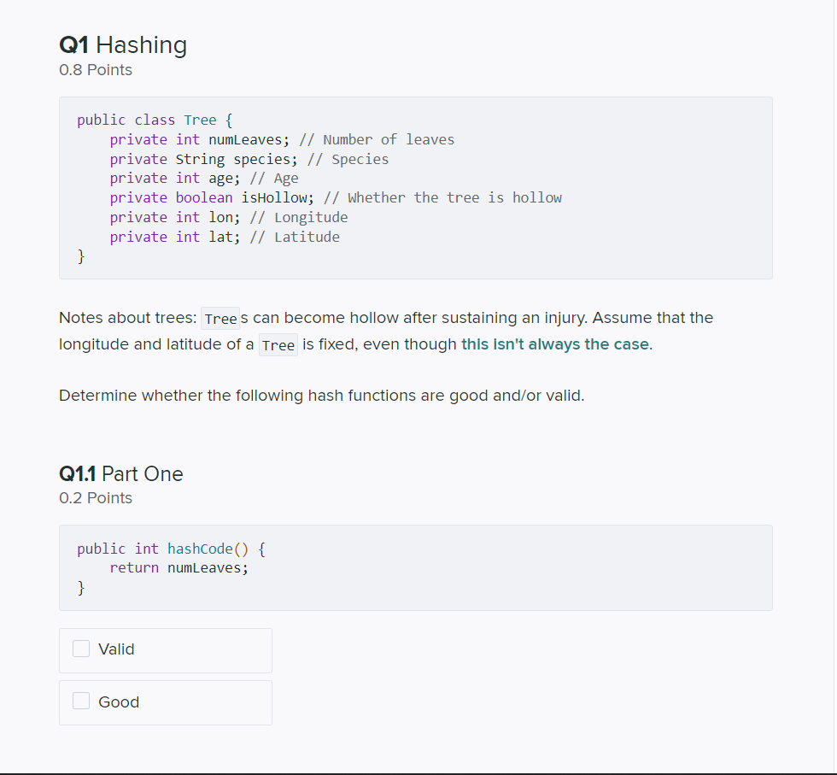Check the Good checkbox
The height and width of the screenshot is (775, 837).
pos(81,702)
